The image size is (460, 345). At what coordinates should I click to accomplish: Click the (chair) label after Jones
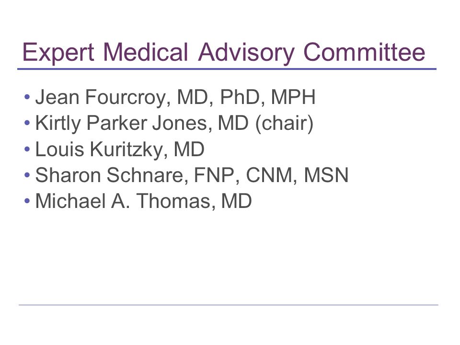(x=285, y=124)
